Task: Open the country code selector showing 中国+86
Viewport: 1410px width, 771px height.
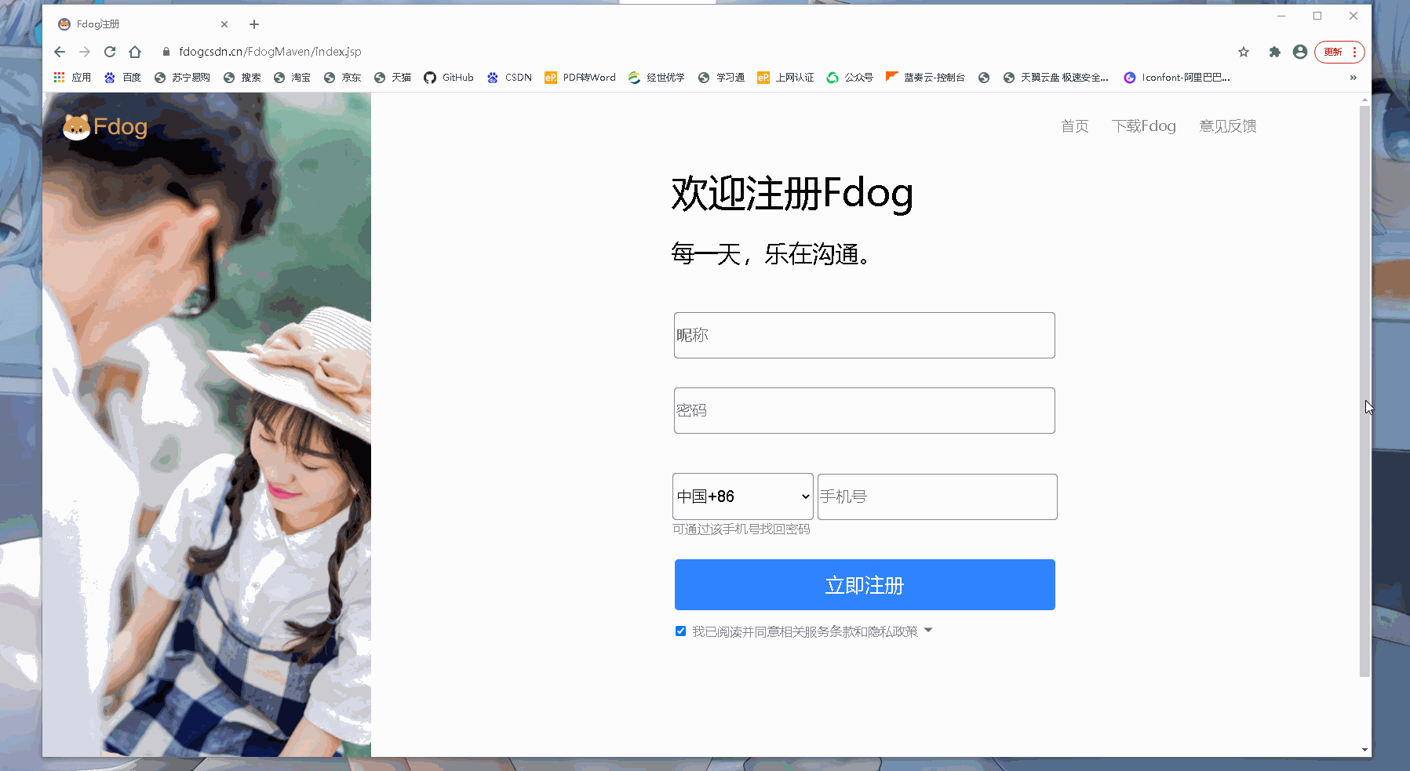Action: coord(742,496)
